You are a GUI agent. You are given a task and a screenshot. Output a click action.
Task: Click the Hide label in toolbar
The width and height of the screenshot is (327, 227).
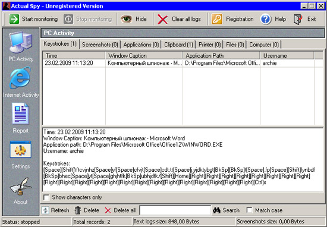(x=141, y=19)
